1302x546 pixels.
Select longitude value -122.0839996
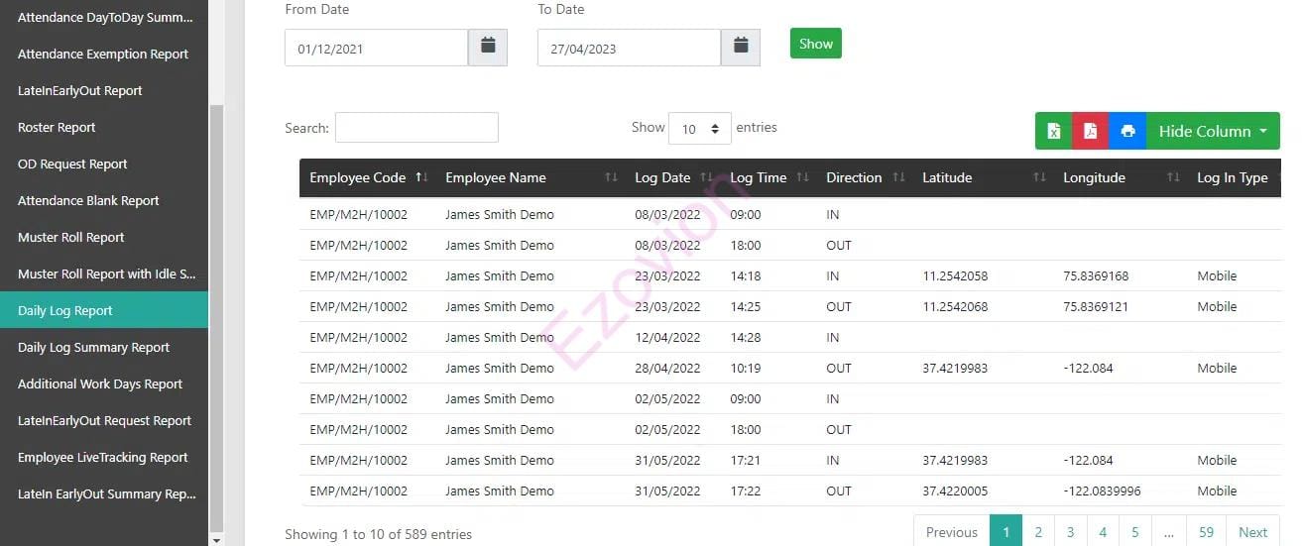coord(1102,491)
